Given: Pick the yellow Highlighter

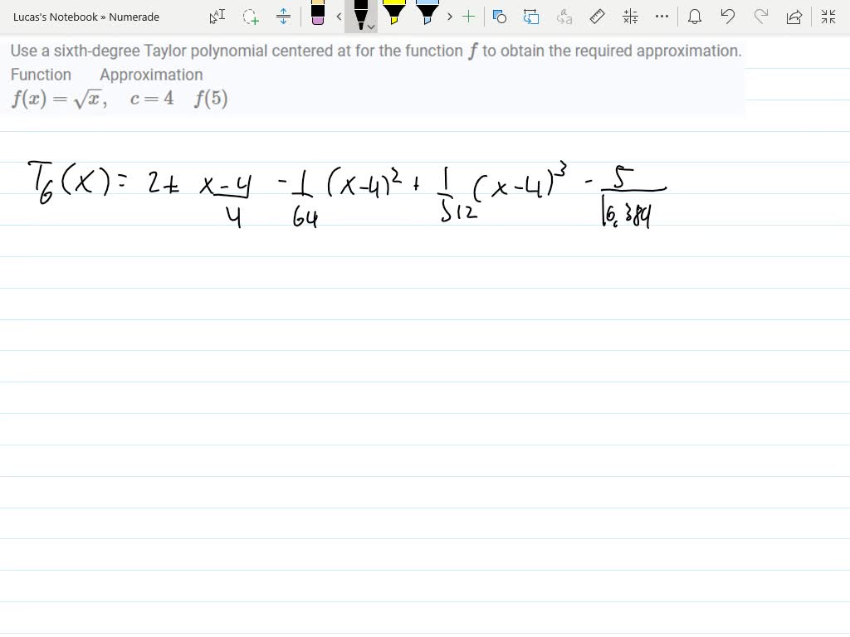Looking at the screenshot, I should click(396, 13).
